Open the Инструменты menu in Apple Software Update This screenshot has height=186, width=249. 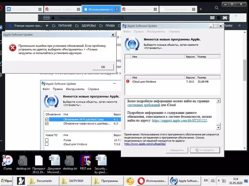tap(156, 31)
